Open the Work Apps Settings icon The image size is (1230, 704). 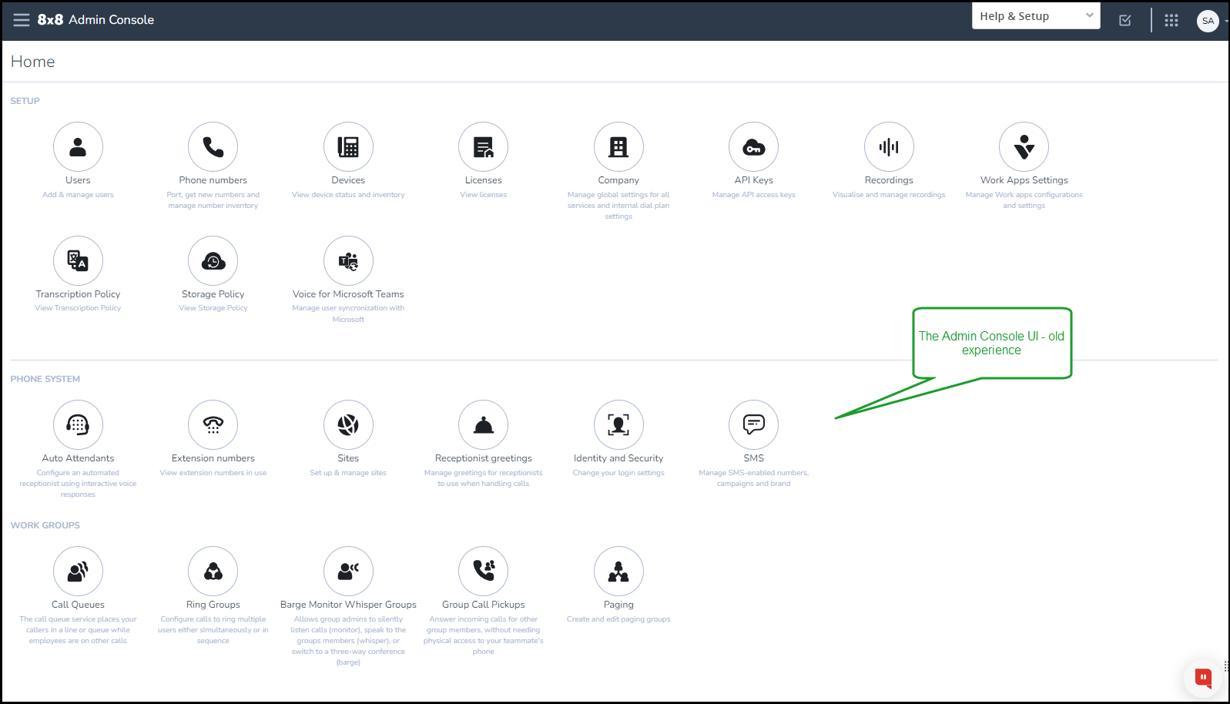(1024, 146)
